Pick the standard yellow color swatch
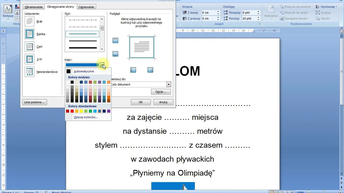Viewport: 344px width, 193px height. click(81, 111)
